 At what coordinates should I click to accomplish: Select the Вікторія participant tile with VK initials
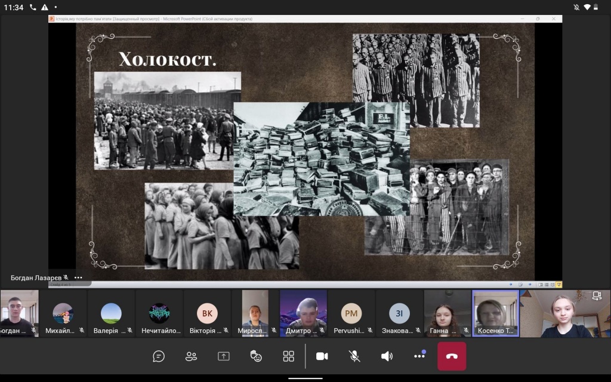[207, 313]
